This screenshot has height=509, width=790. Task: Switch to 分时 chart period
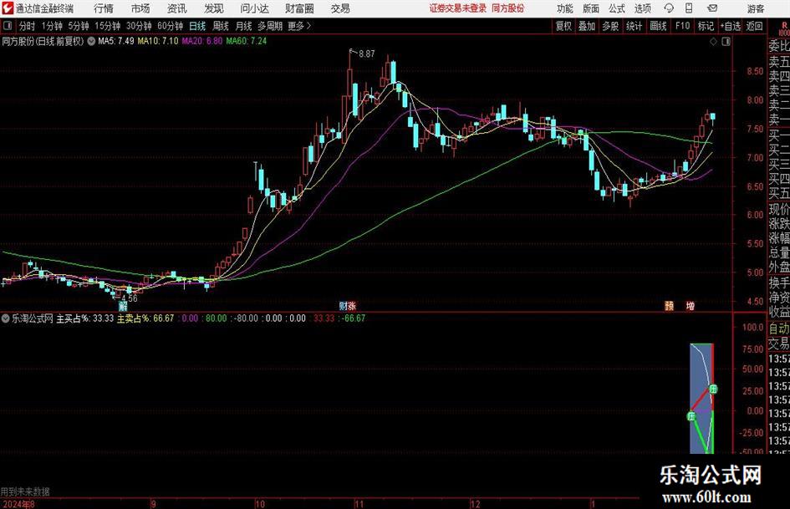coord(28,26)
